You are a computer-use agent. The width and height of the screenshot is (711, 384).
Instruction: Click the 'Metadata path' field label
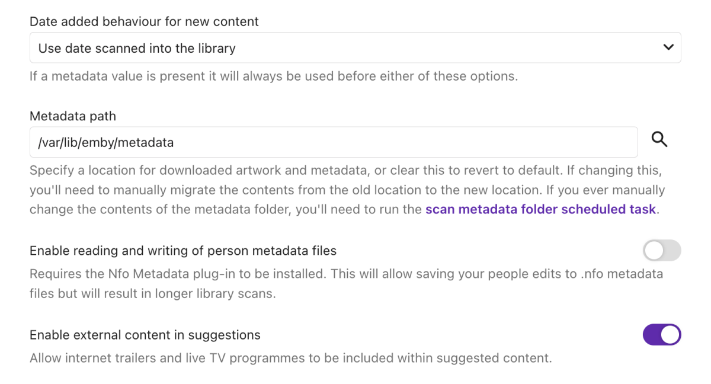(x=73, y=116)
